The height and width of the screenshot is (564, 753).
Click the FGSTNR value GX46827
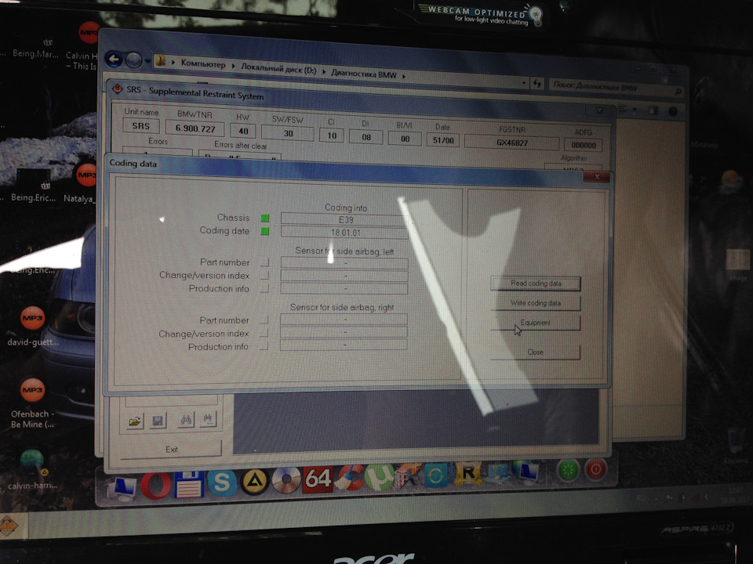(x=512, y=143)
